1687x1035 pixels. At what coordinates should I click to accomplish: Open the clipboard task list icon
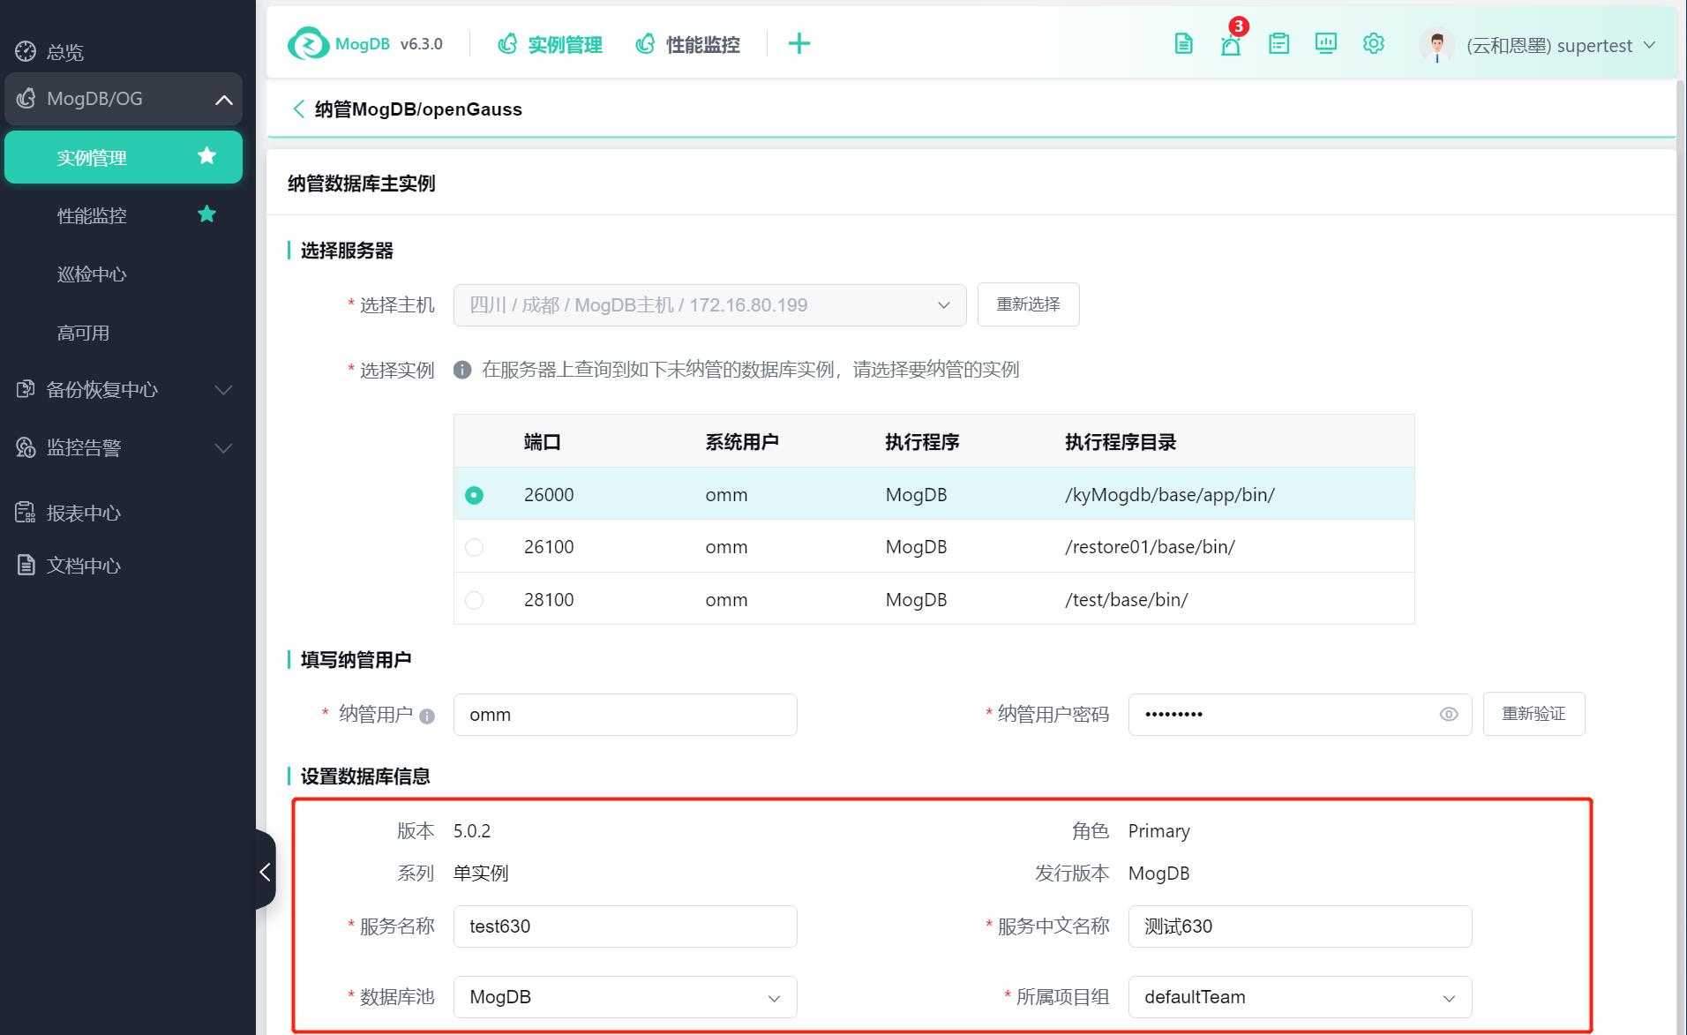1278,43
